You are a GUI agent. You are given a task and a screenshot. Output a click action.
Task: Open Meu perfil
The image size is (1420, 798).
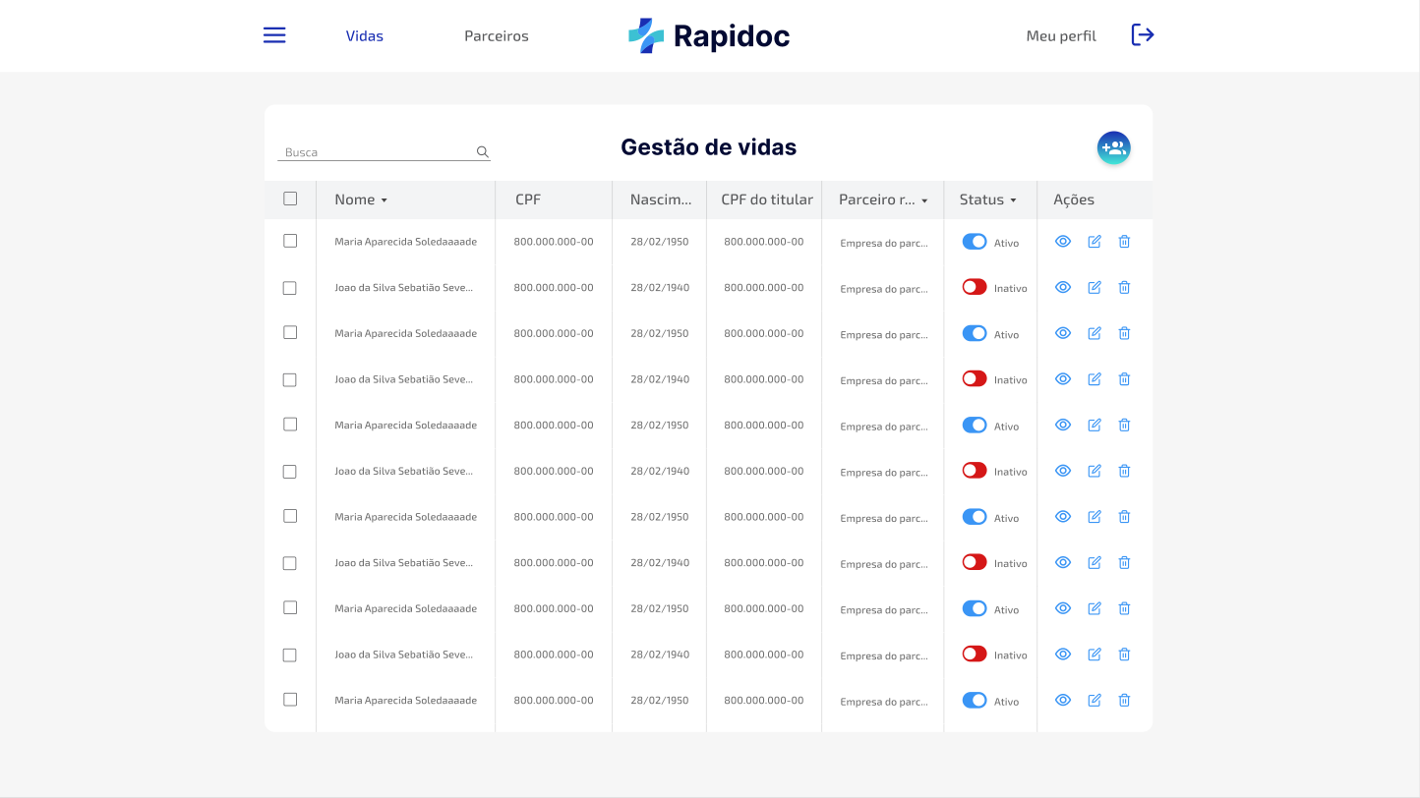(x=1061, y=36)
